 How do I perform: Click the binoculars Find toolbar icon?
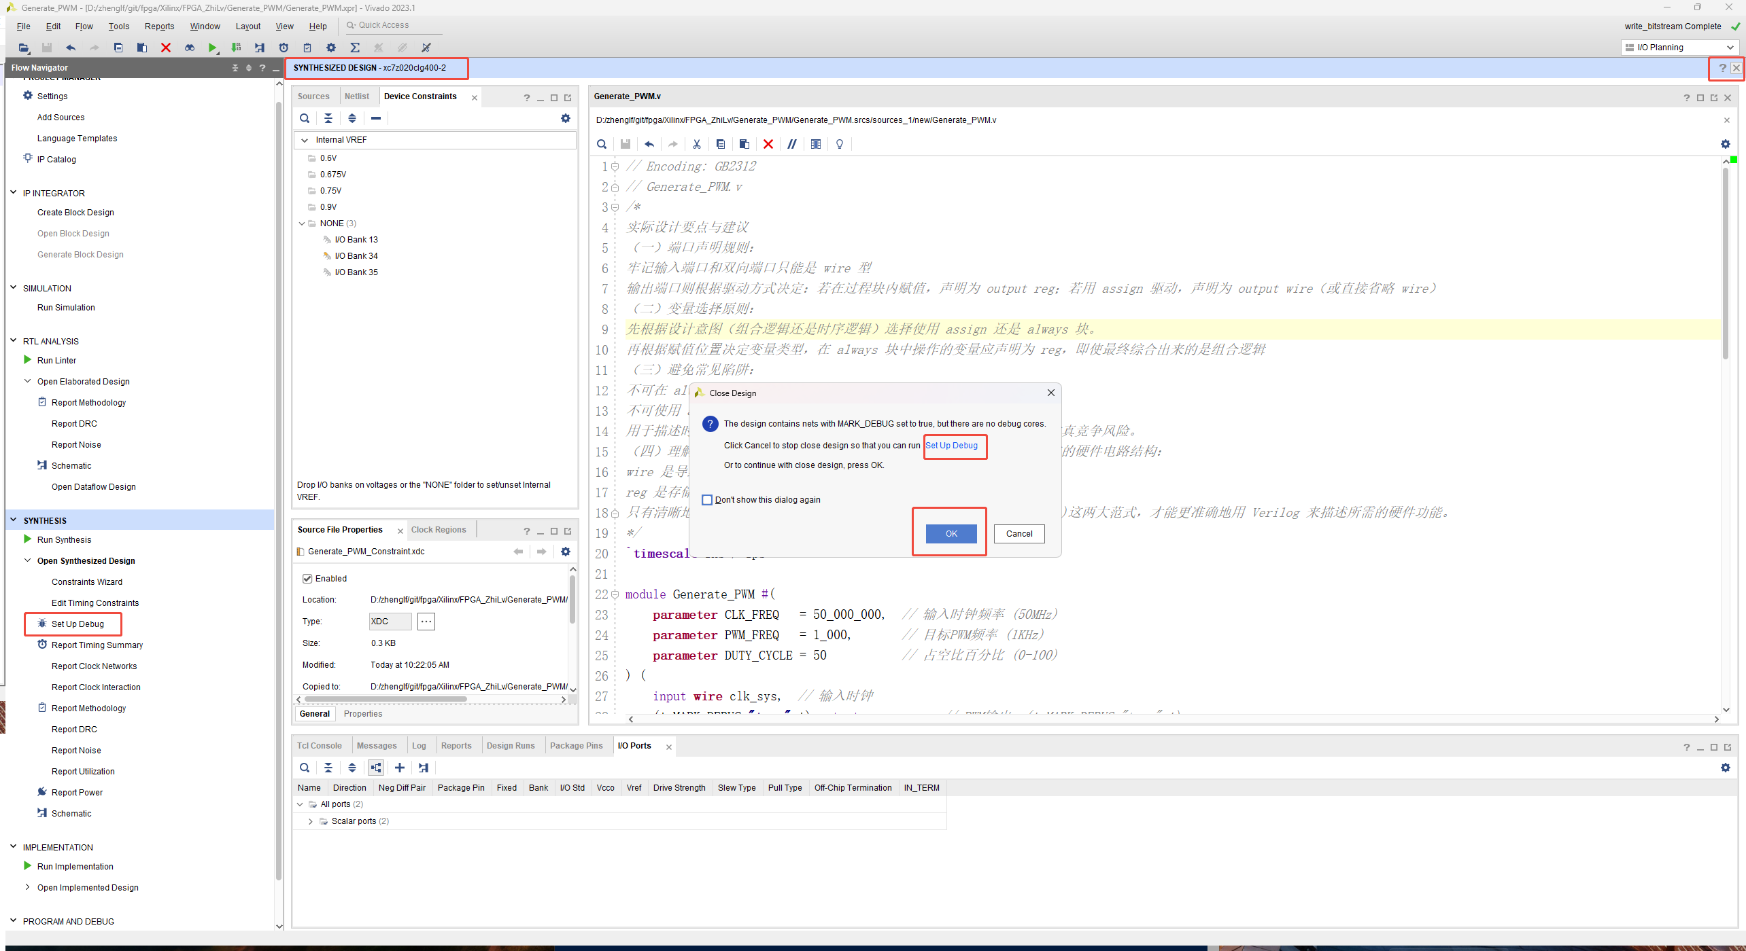(190, 48)
